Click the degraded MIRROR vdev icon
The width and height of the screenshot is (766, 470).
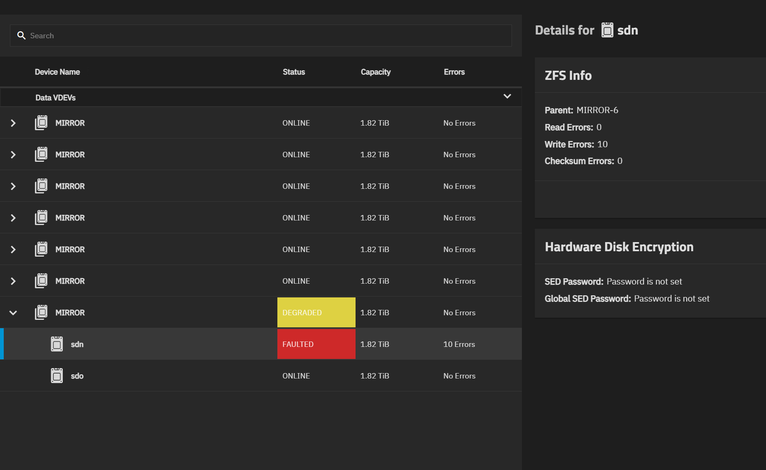[x=41, y=313]
